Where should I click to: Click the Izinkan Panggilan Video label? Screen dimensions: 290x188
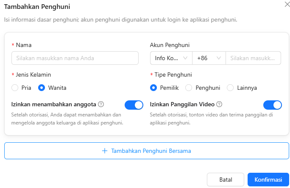click(x=182, y=104)
